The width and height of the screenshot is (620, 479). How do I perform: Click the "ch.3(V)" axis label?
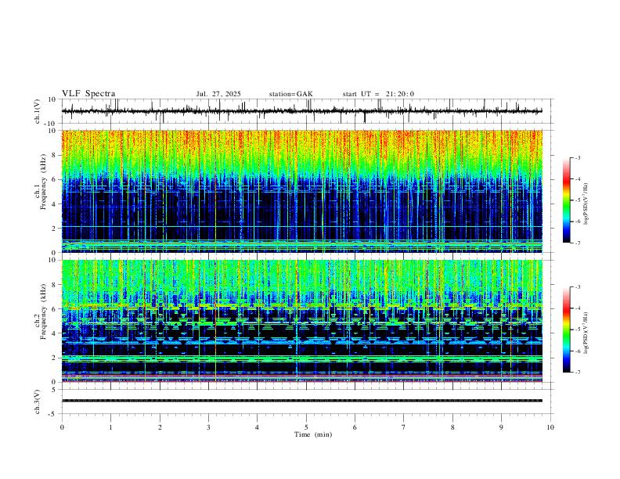point(38,402)
